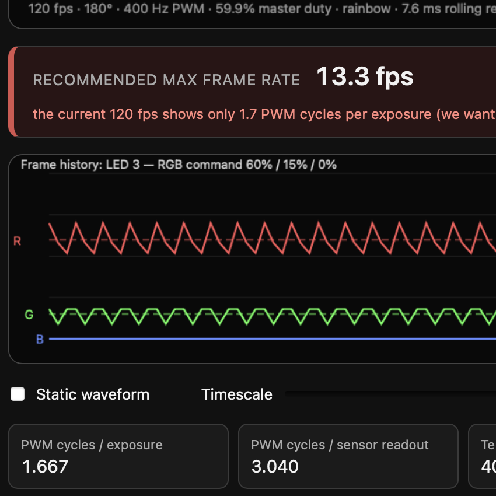Click the 13.3 fps recommended frame rate
The image size is (496, 496).
[x=365, y=76]
